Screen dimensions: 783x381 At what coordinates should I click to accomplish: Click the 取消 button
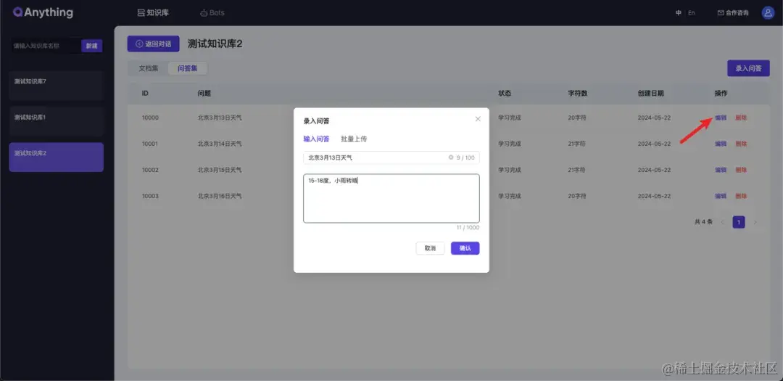coord(430,248)
